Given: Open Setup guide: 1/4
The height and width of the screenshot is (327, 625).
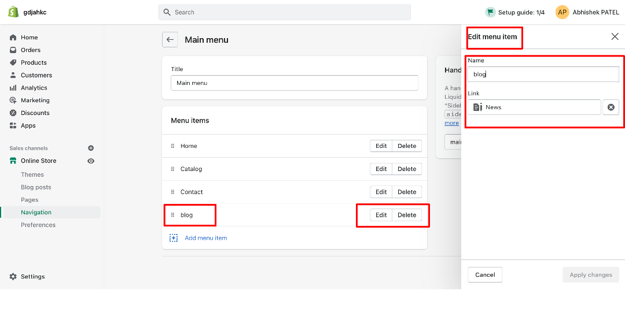Looking at the screenshot, I should tap(521, 12).
